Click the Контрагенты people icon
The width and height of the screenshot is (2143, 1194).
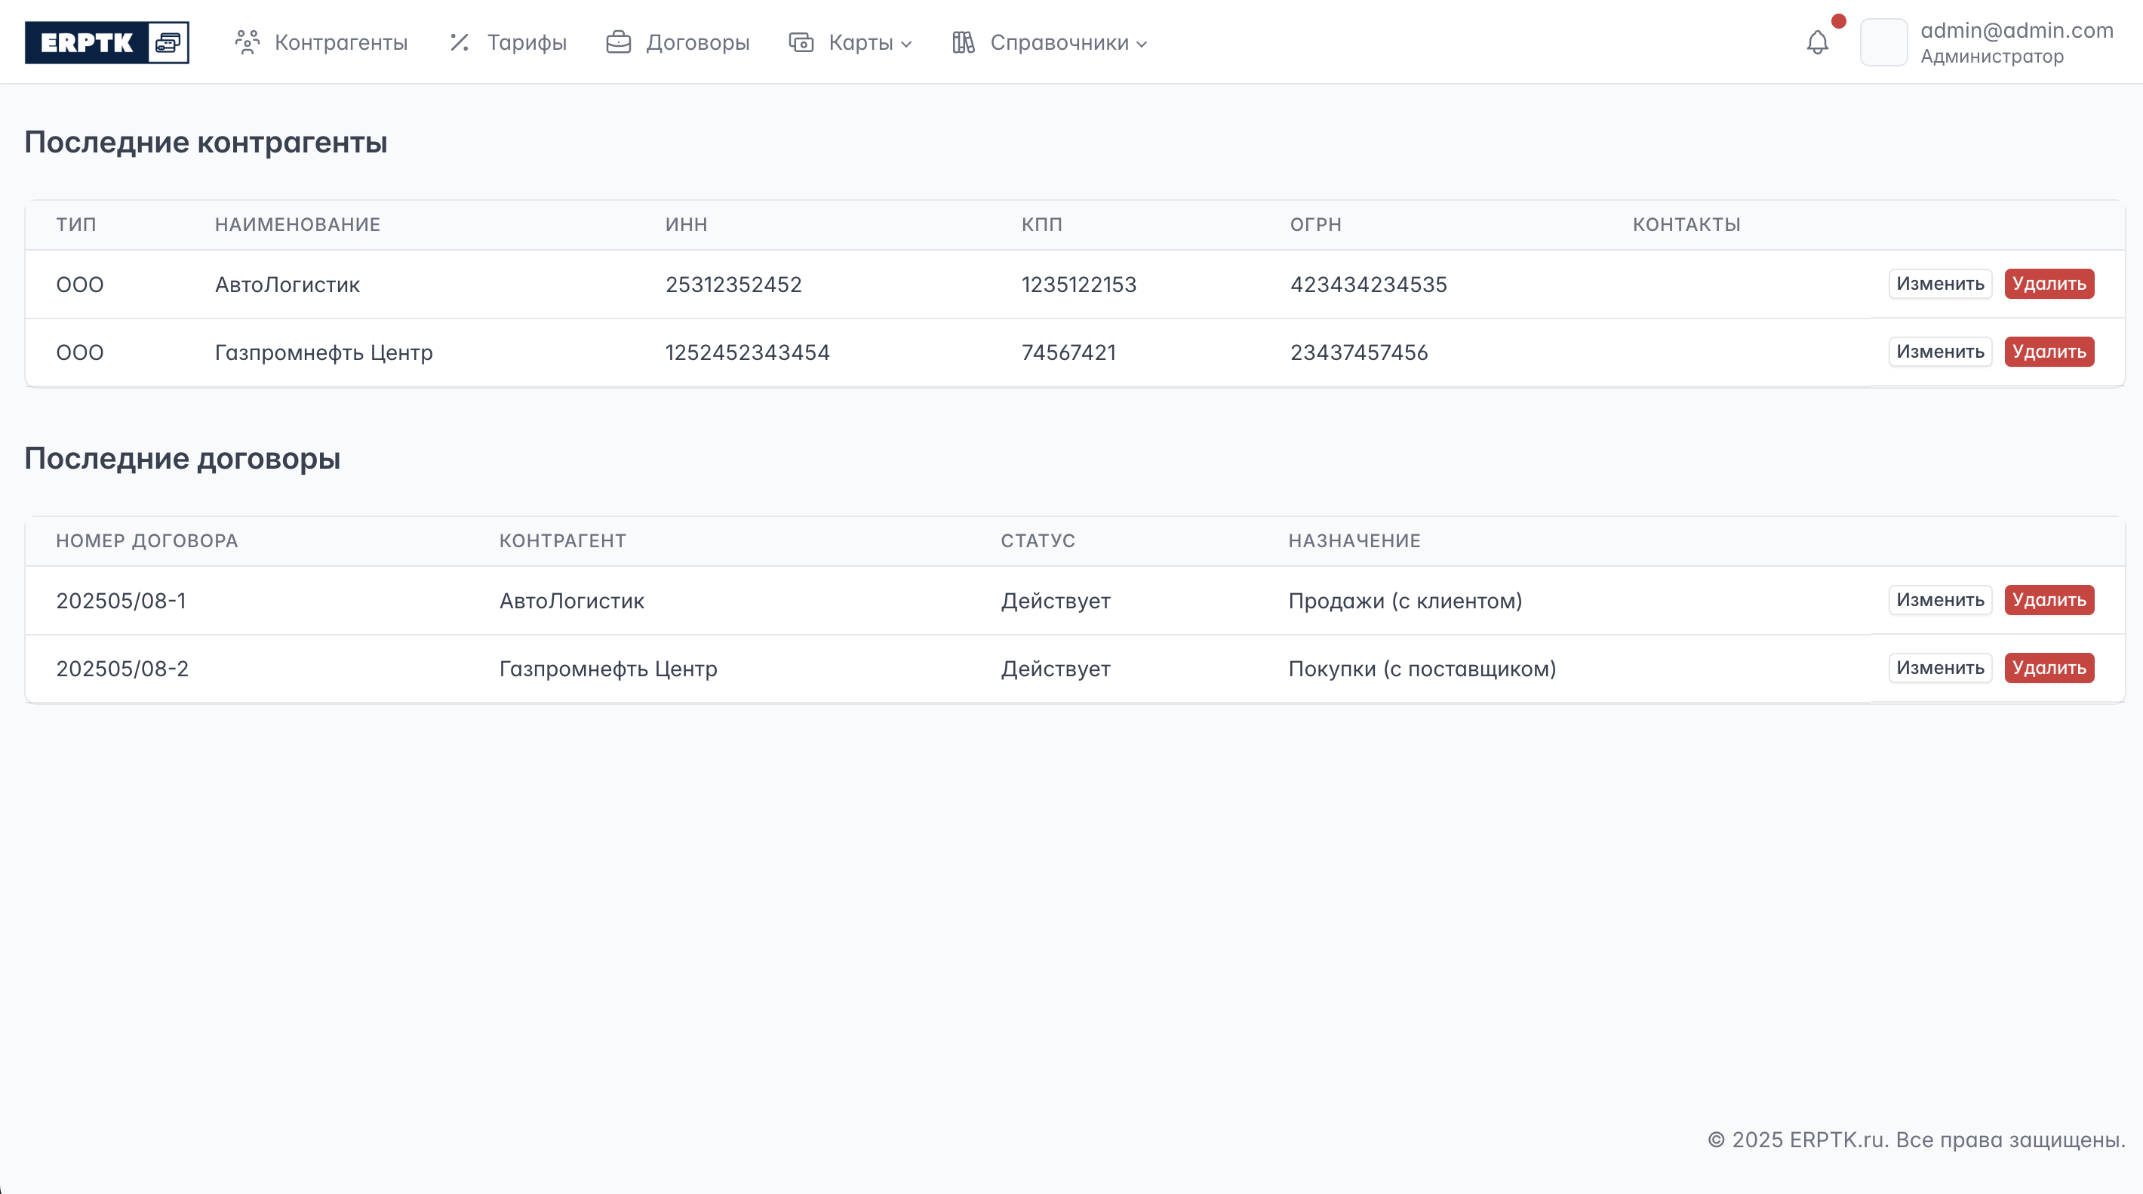[x=247, y=42]
